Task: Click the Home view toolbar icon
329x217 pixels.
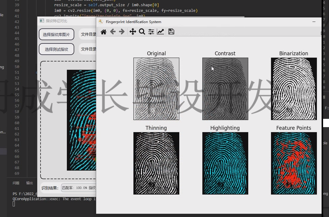Action: tap(103, 32)
